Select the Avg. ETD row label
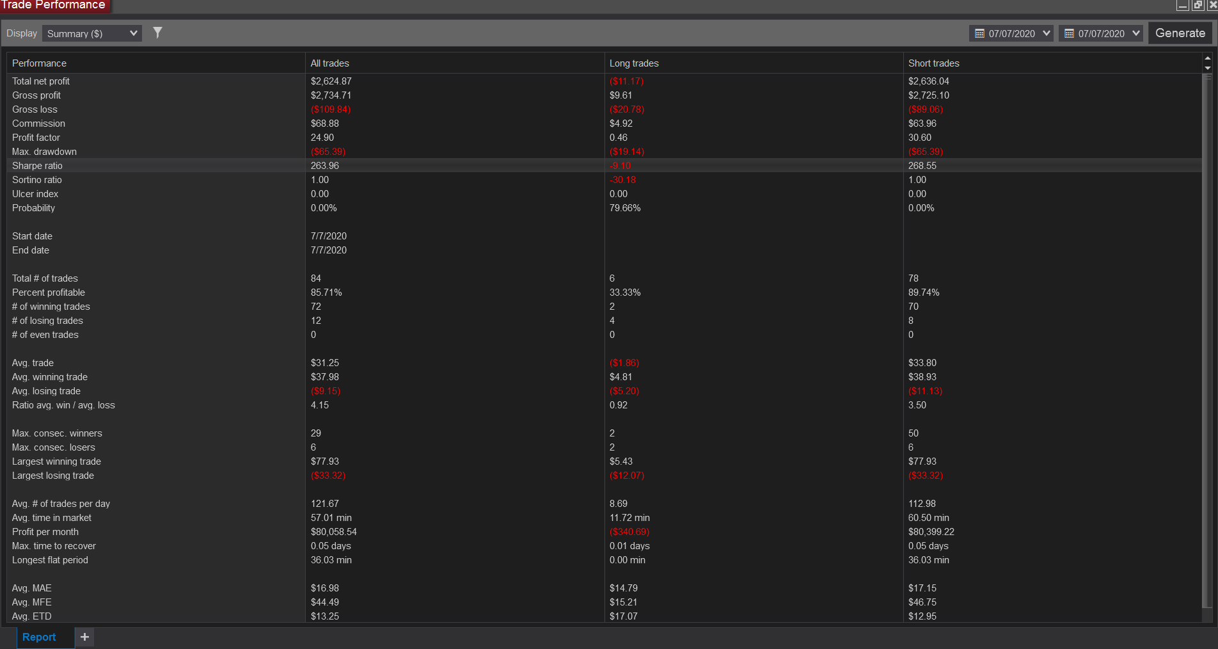Viewport: 1218px width, 649px height. [x=32, y=616]
